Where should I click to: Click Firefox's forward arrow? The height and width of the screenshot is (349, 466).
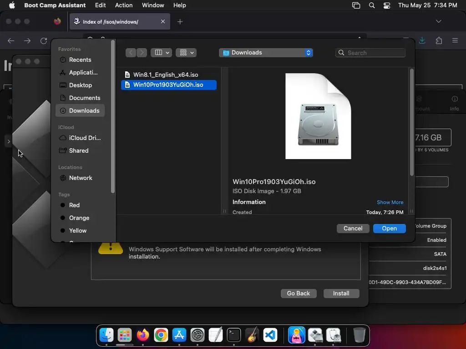pyautogui.click(x=27, y=40)
